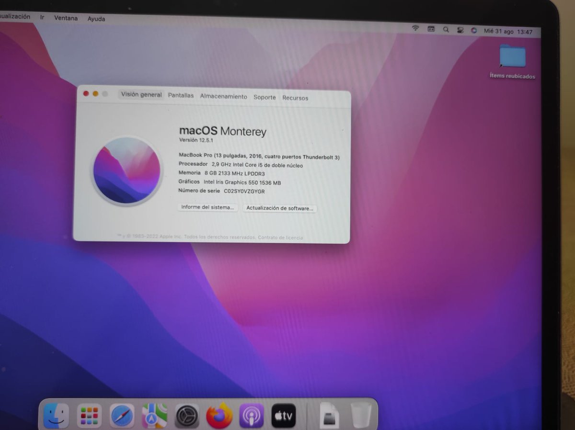Click Intel Iris Graphics 550 1536 MB
575x430 pixels.
point(242,182)
